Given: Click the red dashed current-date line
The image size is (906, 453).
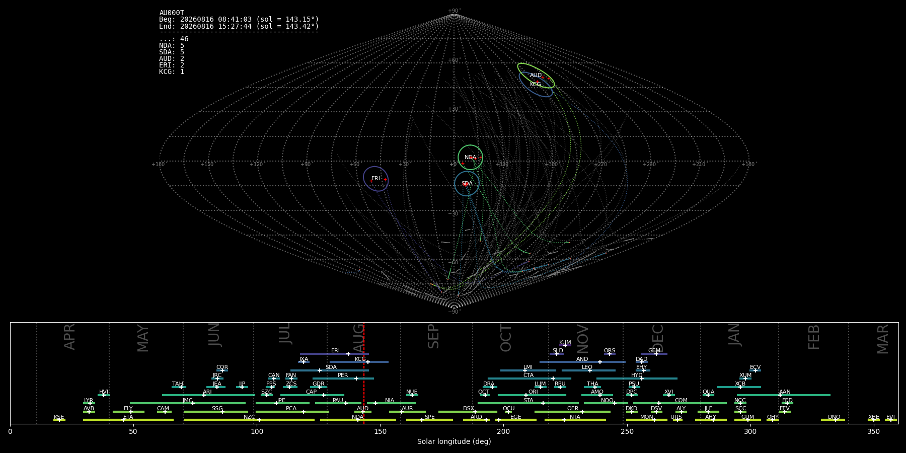Looking at the screenshot, I should [x=364, y=373].
